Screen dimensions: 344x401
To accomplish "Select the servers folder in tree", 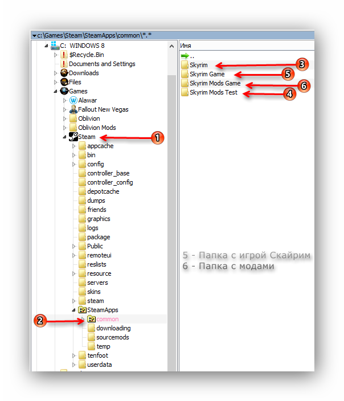I will (x=97, y=283).
